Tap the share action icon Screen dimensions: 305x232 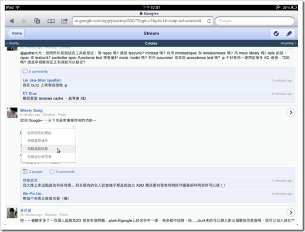click(65, 21)
